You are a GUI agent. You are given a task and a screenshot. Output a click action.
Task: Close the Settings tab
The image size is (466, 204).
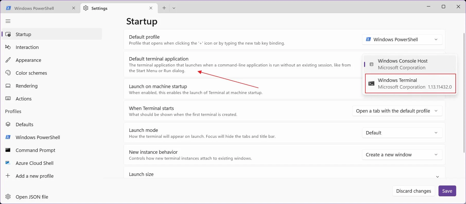(x=151, y=8)
